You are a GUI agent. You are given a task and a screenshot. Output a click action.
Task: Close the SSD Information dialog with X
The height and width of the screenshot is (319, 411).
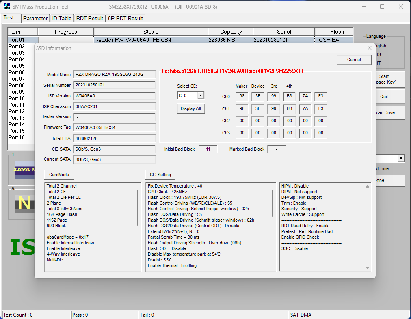coord(369,48)
